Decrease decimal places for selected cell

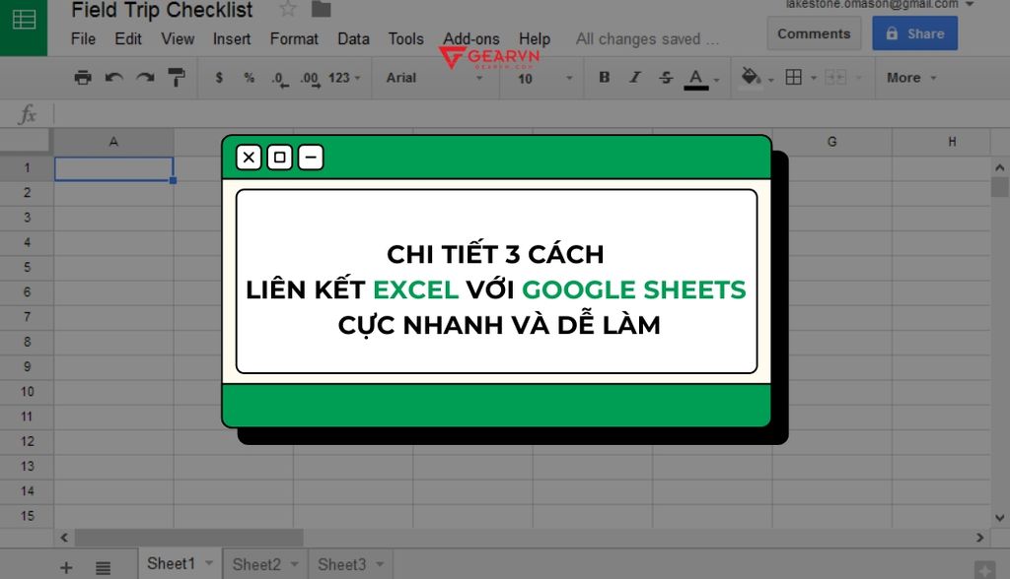[x=277, y=77]
